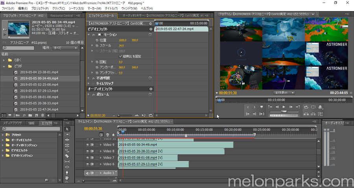Viewport: 354px width, 188px height.
Task: Select the Ripple Edit tool
Action: [x=67, y=140]
